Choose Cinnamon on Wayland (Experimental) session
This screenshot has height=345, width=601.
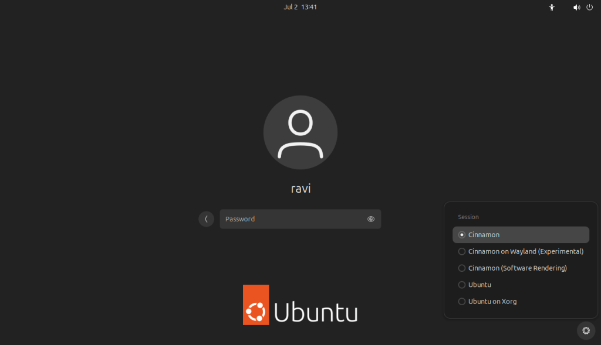(521, 251)
